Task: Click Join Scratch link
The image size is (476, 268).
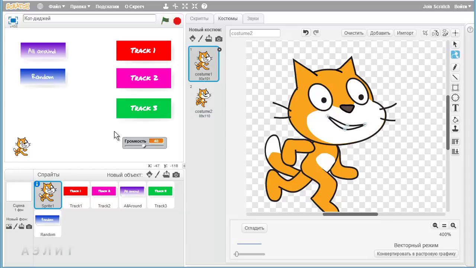Action: (436, 6)
